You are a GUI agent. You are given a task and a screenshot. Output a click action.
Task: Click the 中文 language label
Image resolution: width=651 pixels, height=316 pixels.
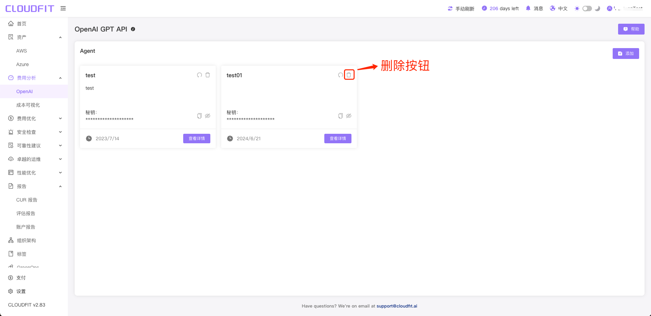pyautogui.click(x=563, y=8)
